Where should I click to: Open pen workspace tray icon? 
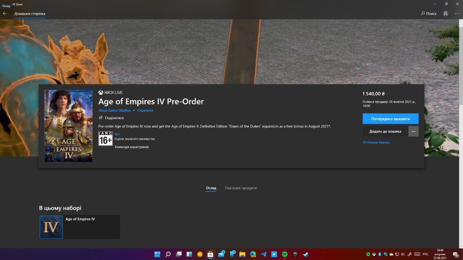(410, 254)
